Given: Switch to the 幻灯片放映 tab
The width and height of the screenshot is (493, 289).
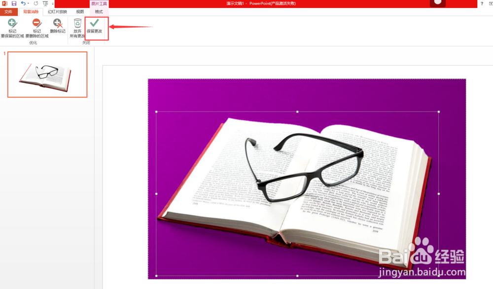Looking at the screenshot, I should (x=57, y=12).
